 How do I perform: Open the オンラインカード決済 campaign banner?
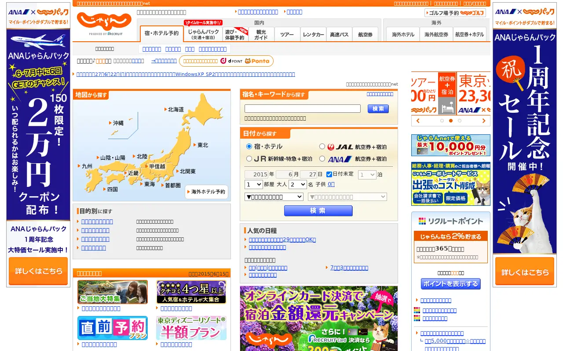[x=319, y=319]
